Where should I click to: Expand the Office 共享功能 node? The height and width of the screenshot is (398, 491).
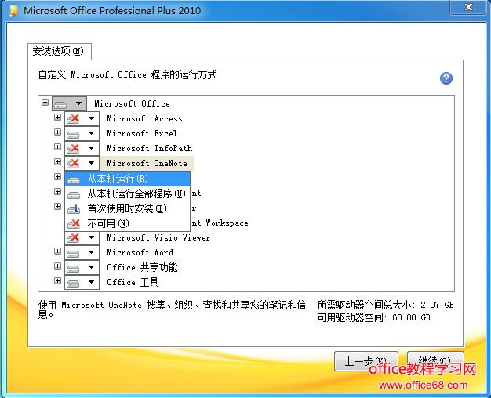coord(57,266)
